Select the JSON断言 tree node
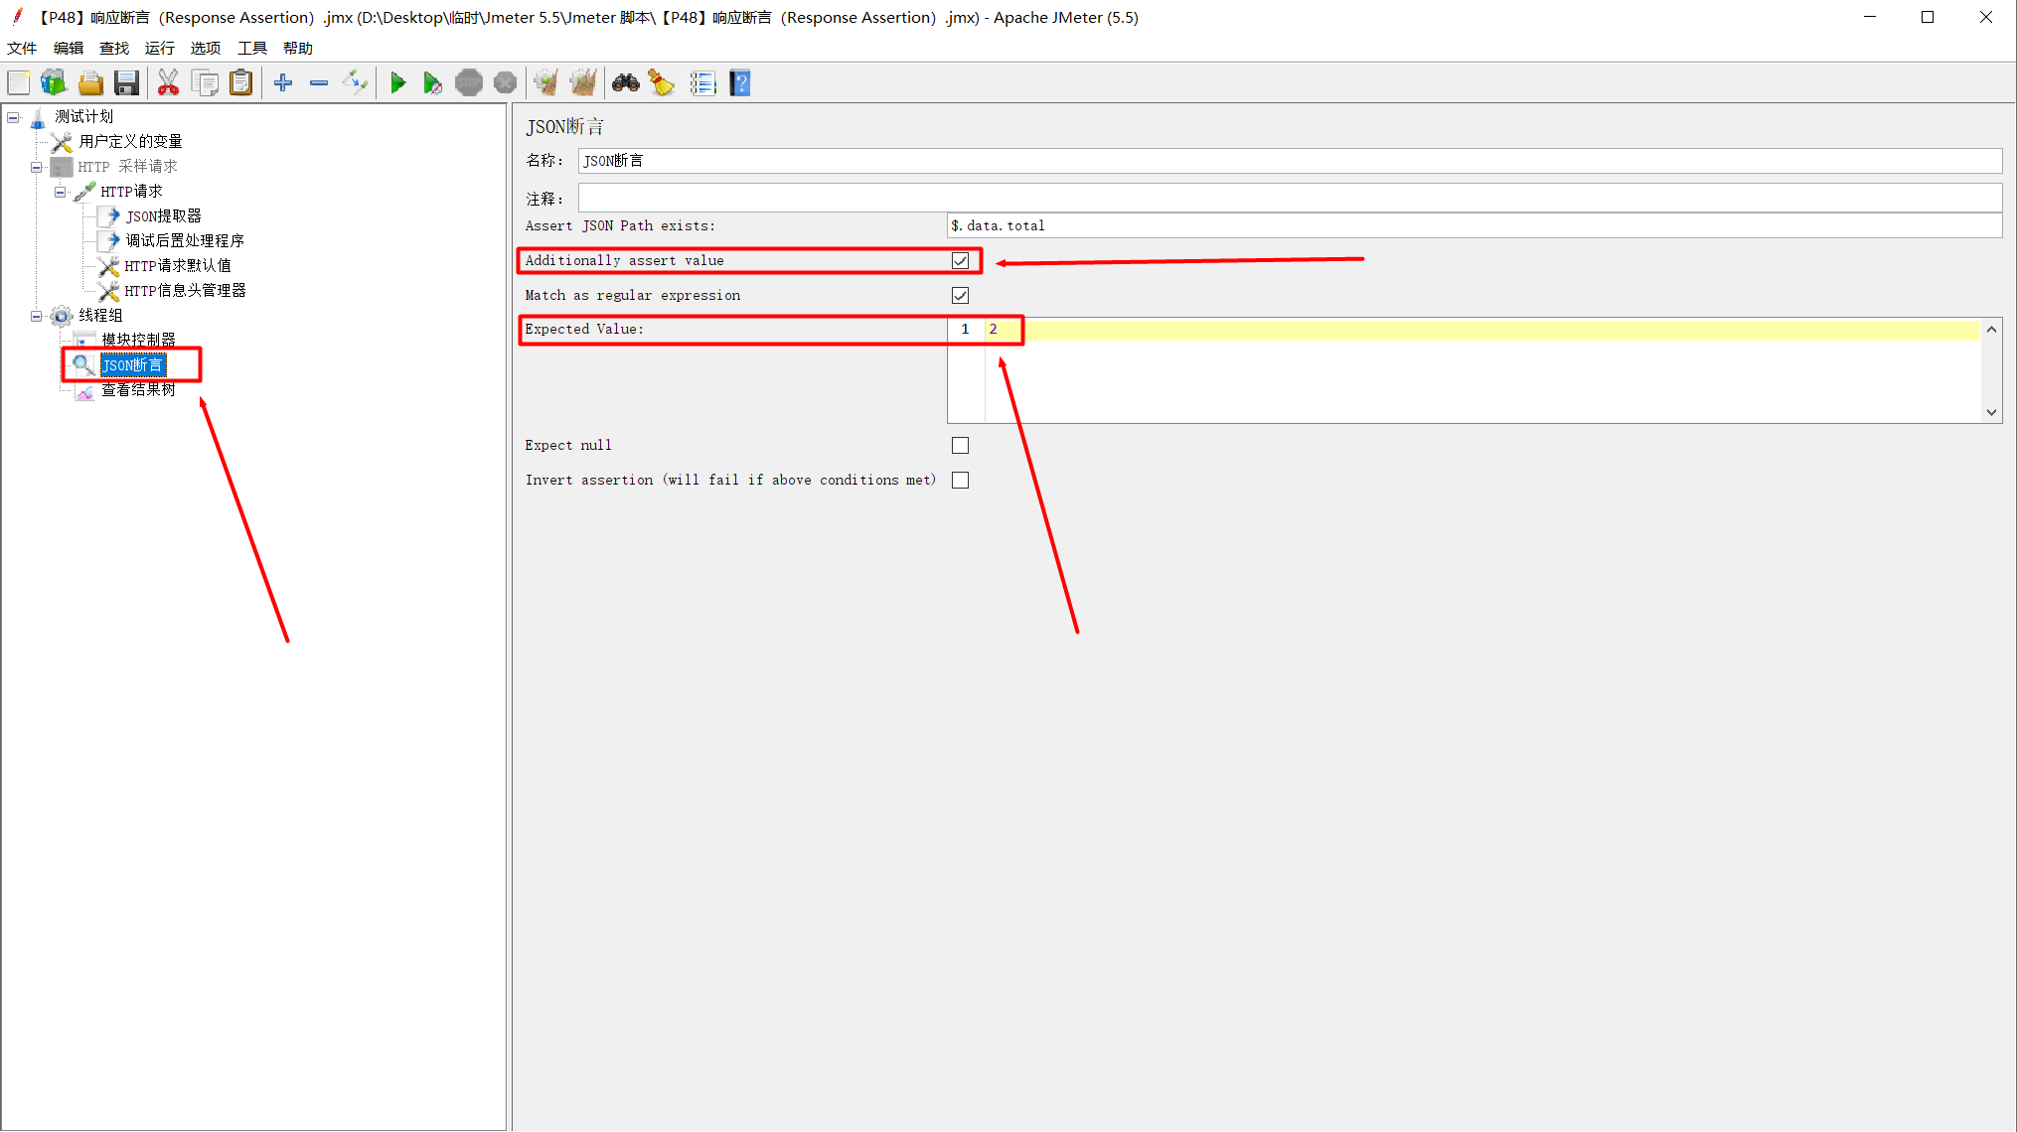2017x1132 pixels. pyautogui.click(x=133, y=365)
